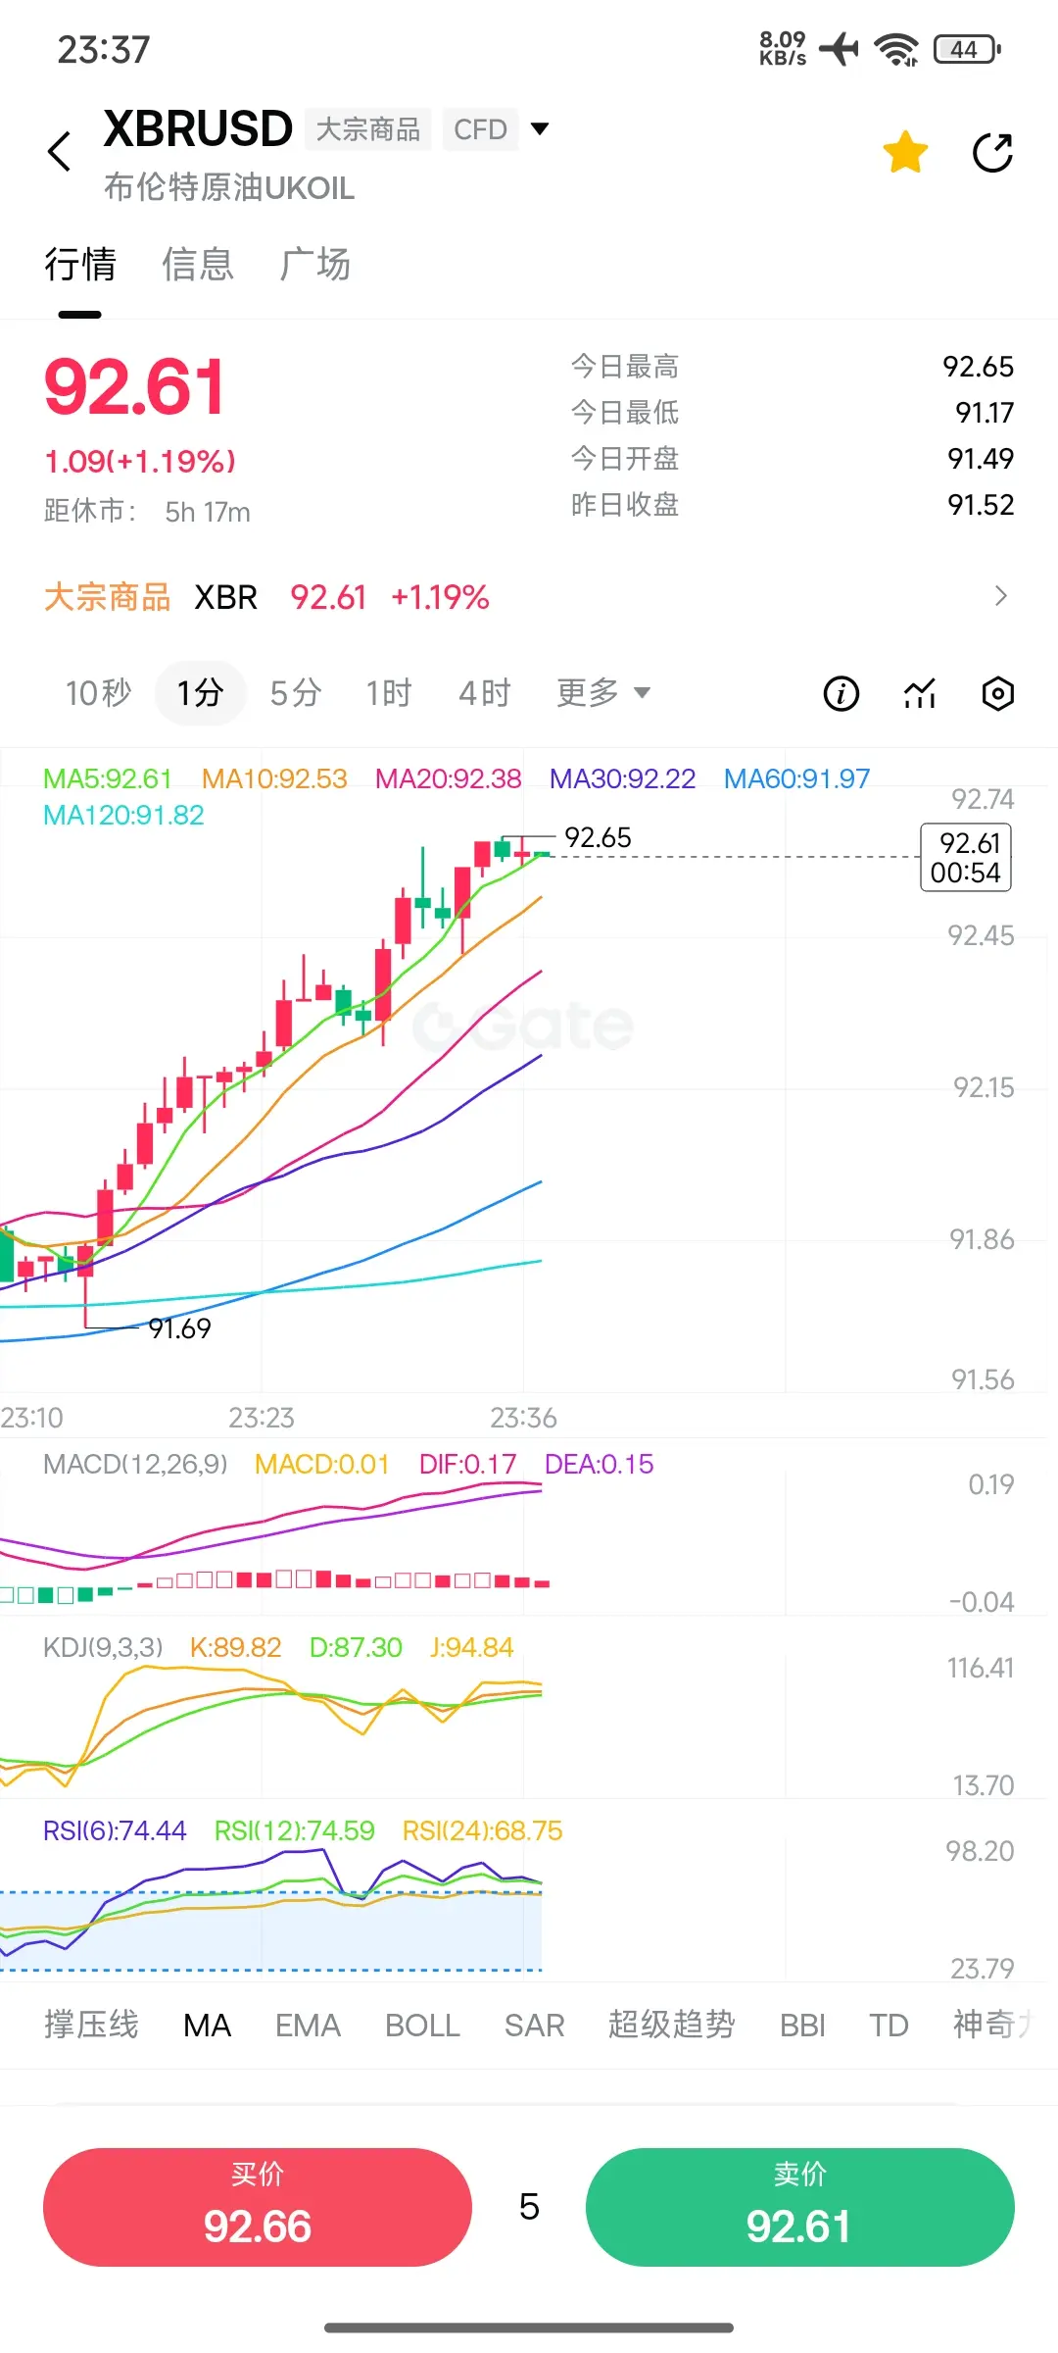Tap the 91.69 low marker on chart
The height and width of the screenshot is (2353, 1058).
point(179,1328)
